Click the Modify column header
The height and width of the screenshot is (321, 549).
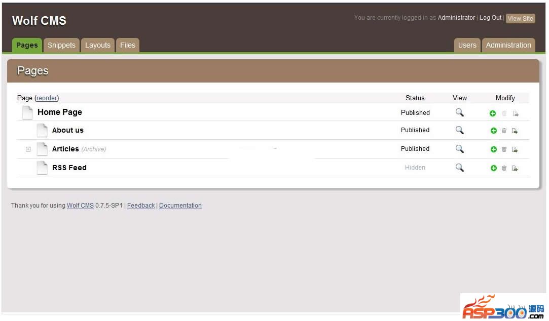[x=505, y=98]
